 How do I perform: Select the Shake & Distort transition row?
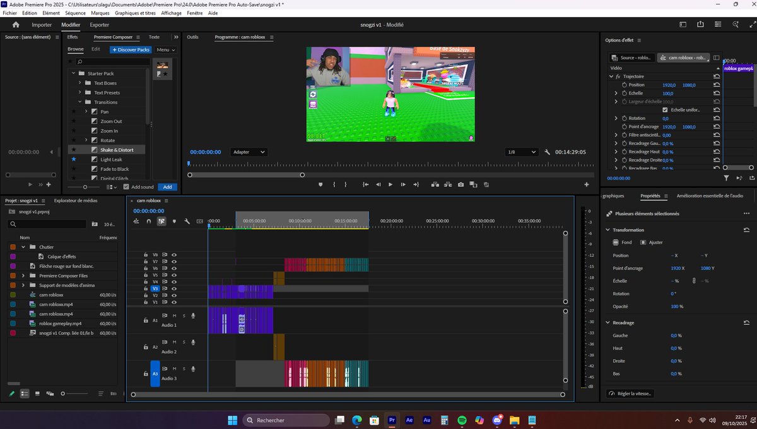tap(107, 150)
